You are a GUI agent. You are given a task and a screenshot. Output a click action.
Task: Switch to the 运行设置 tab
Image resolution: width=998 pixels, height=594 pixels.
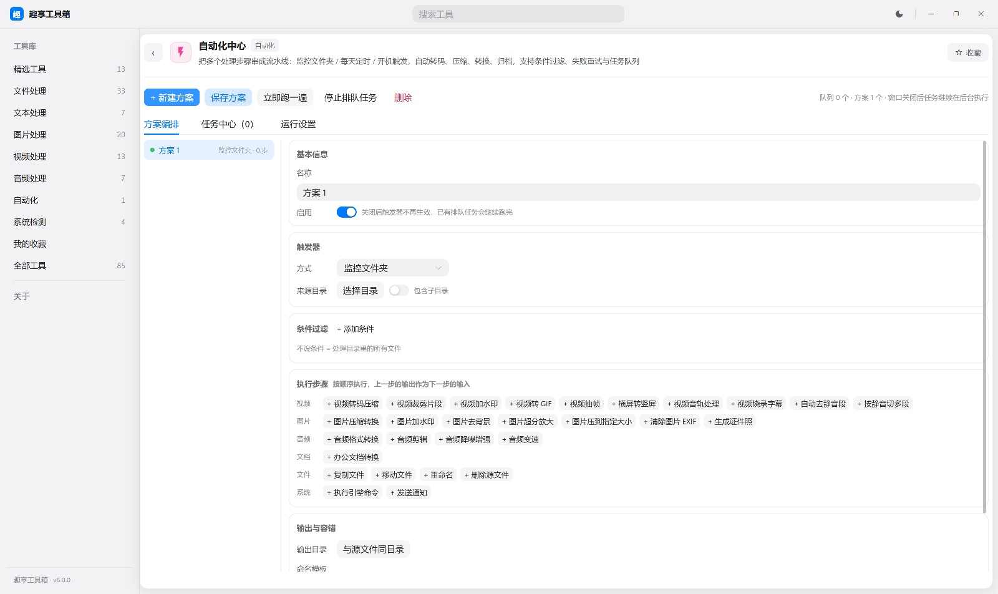tap(298, 124)
